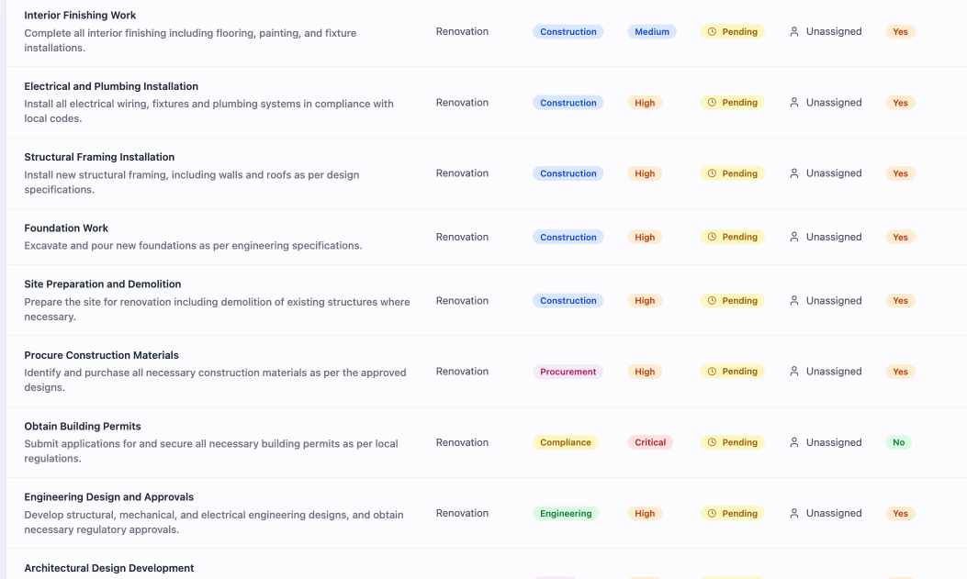This screenshot has height=579, width=967.
Task: Change Pending status on Structural Framing Installation
Action: [x=732, y=173]
